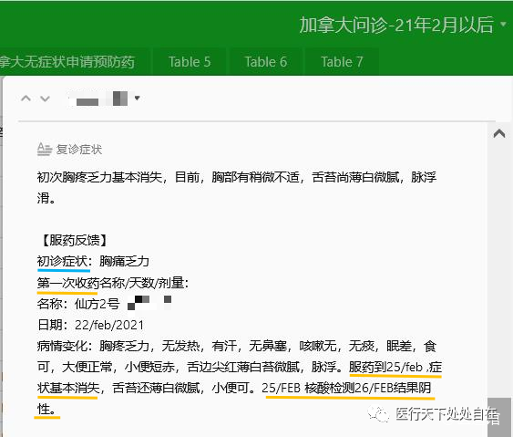Go to next record with down chevron
The width and height of the screenshot is (513, 437).
(x=45, y=98)
